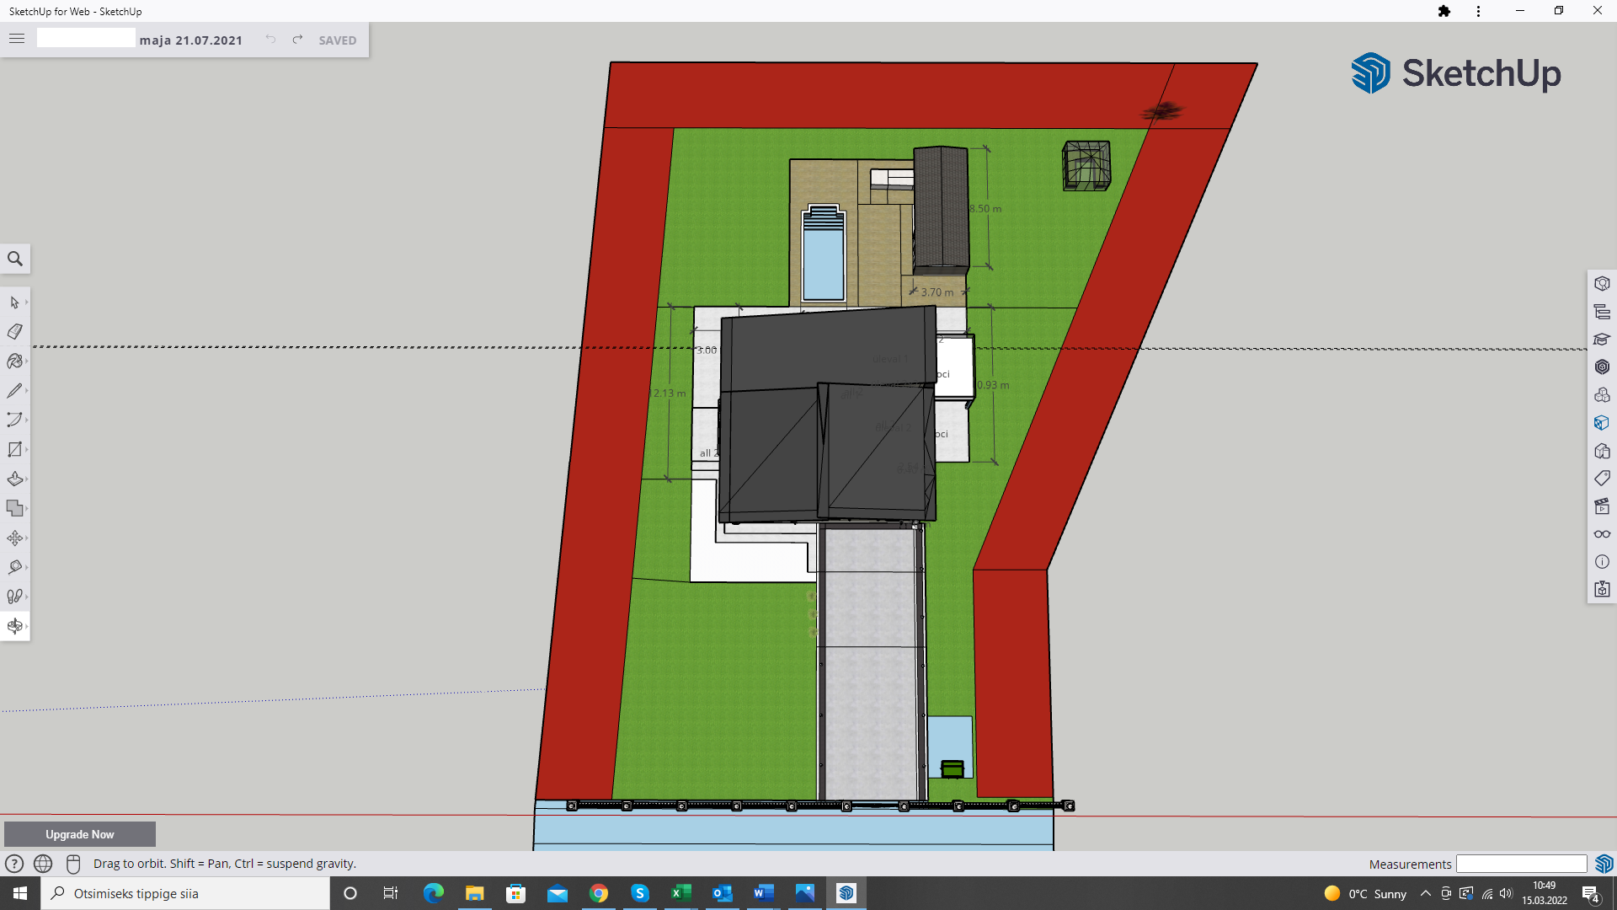The width and height of the screenshot is (1617, 910).
Task: Select the Push/Pull tool
Action: [14, 479]
